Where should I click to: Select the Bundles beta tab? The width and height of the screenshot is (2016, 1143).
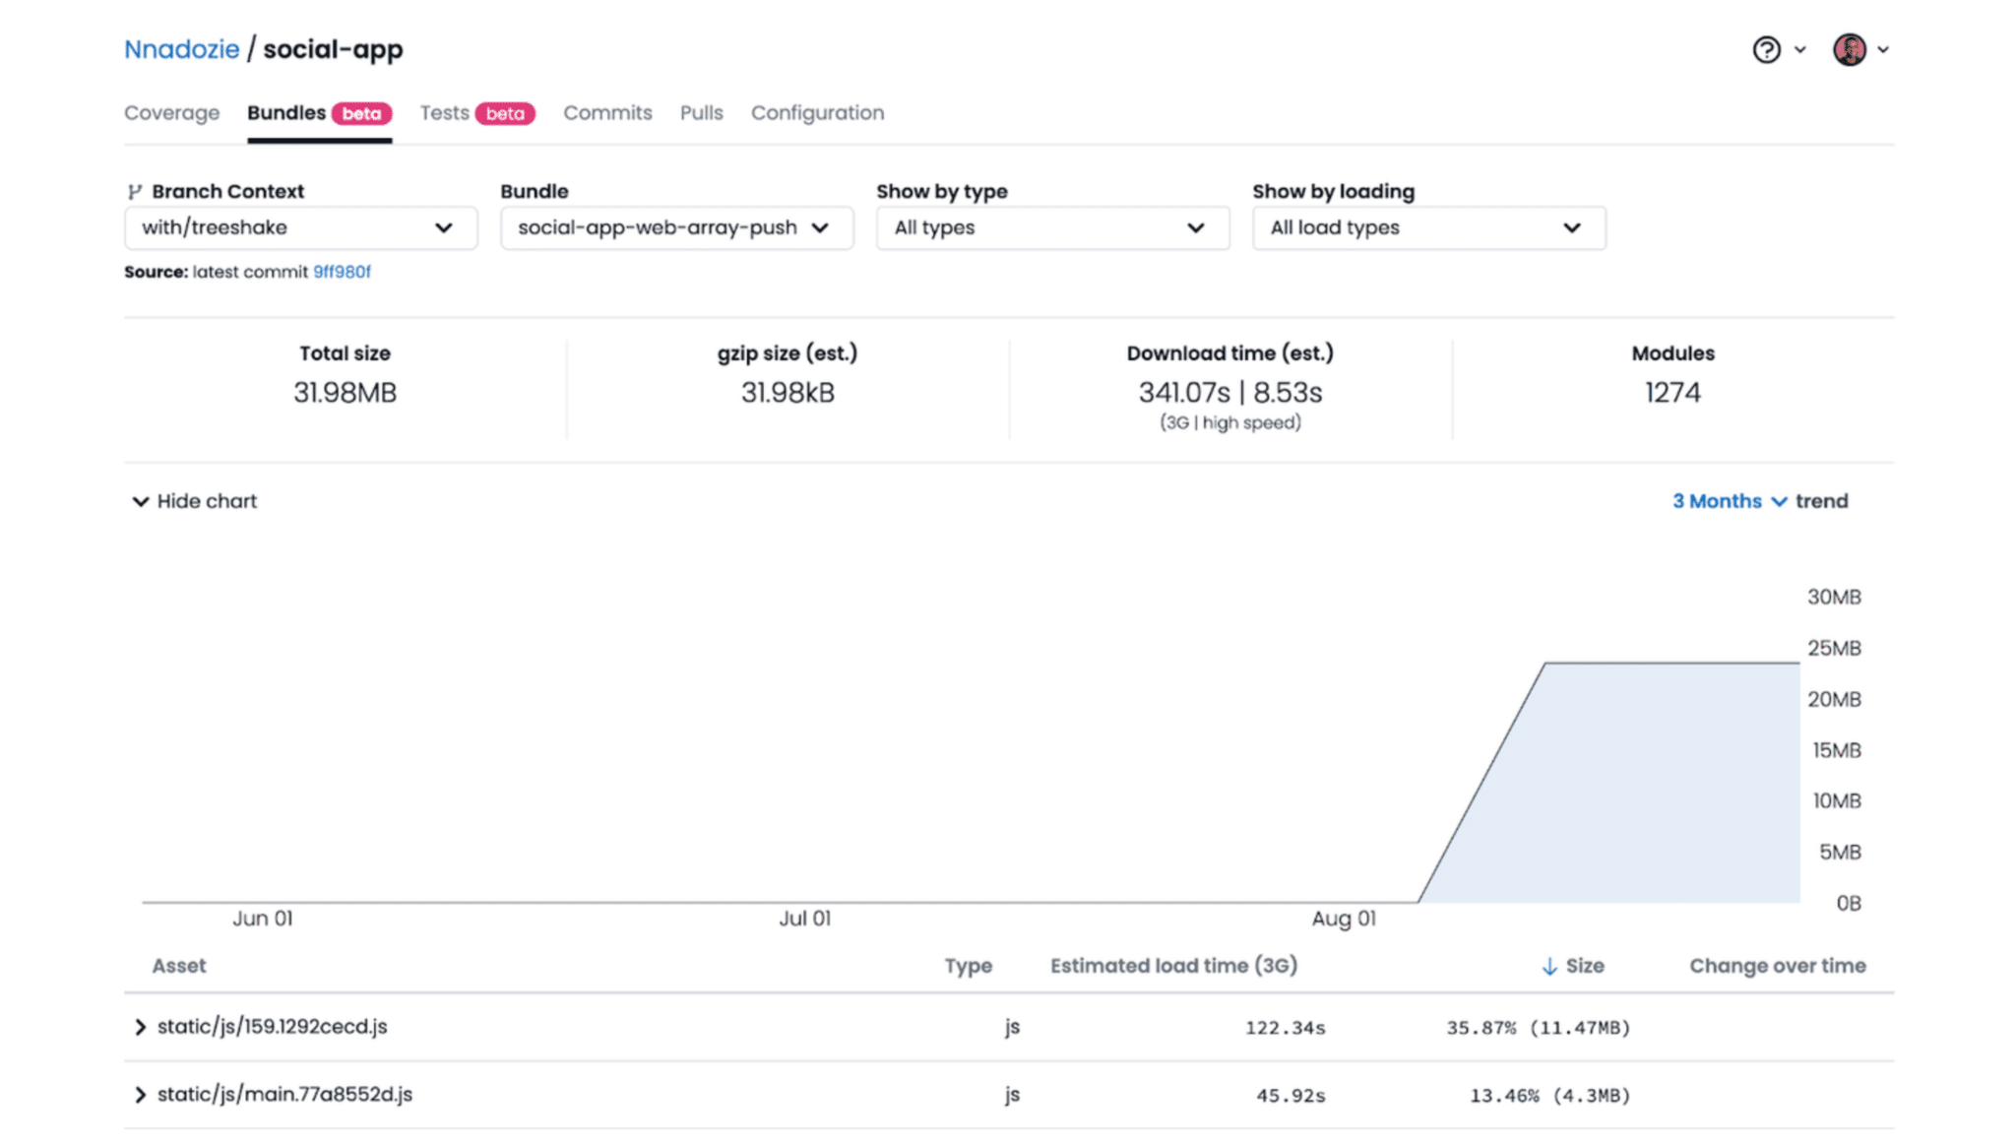tap(319, 112)
